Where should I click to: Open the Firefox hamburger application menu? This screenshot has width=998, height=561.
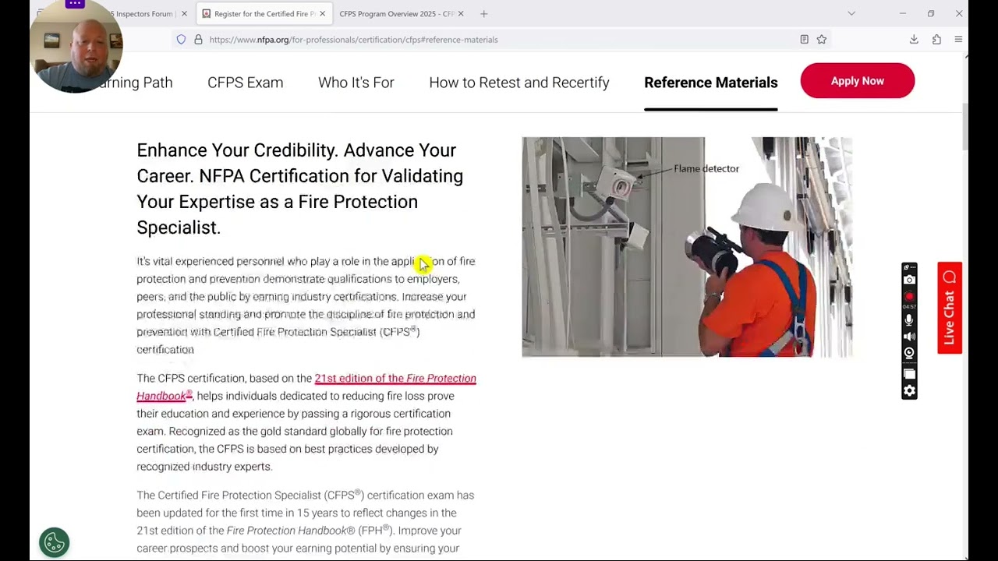pos(958,40)
